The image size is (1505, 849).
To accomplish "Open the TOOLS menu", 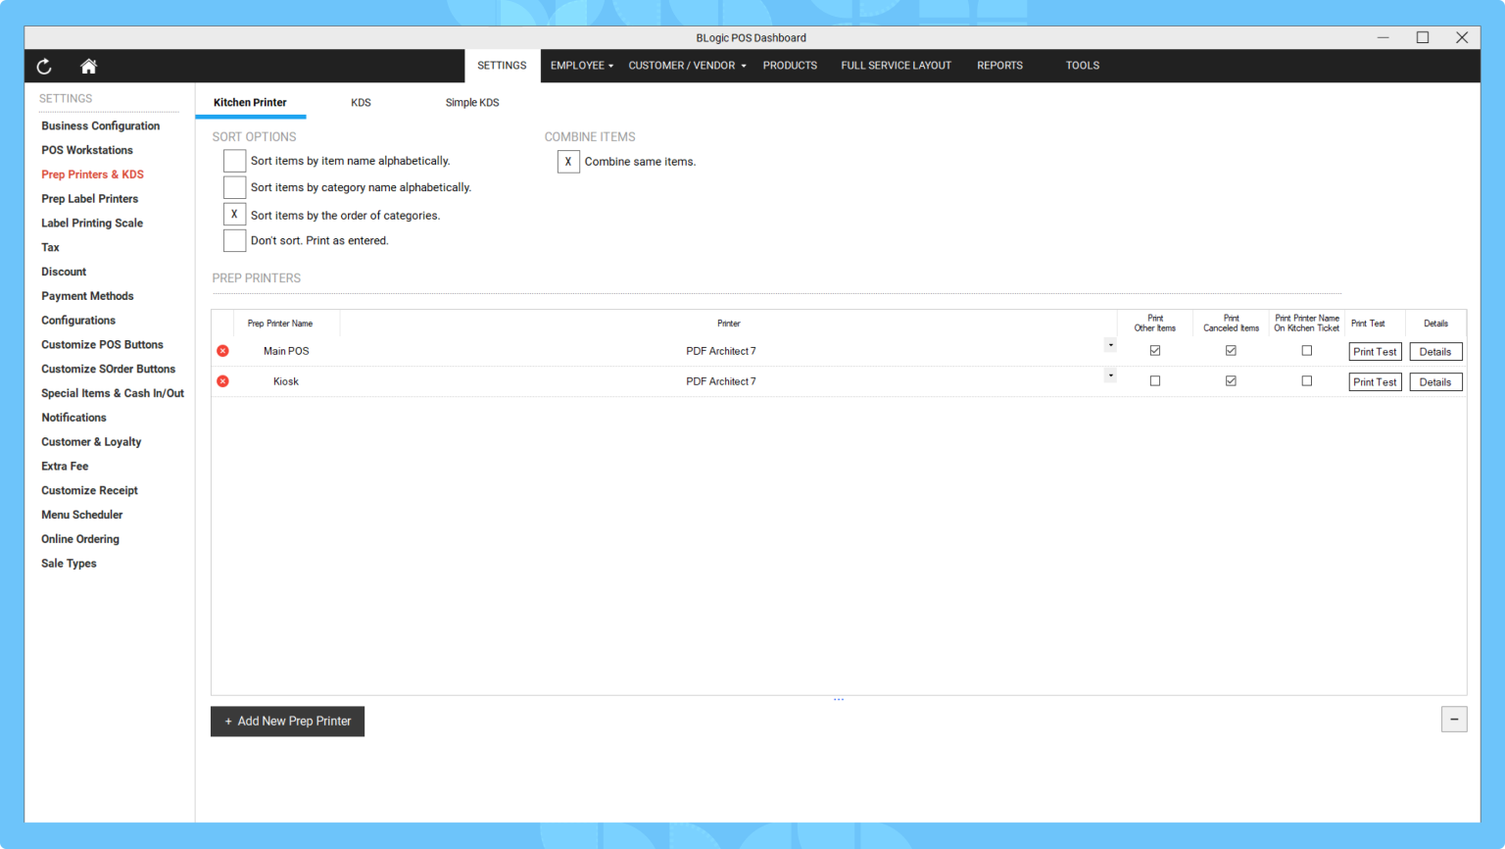I will (1083, 66).
